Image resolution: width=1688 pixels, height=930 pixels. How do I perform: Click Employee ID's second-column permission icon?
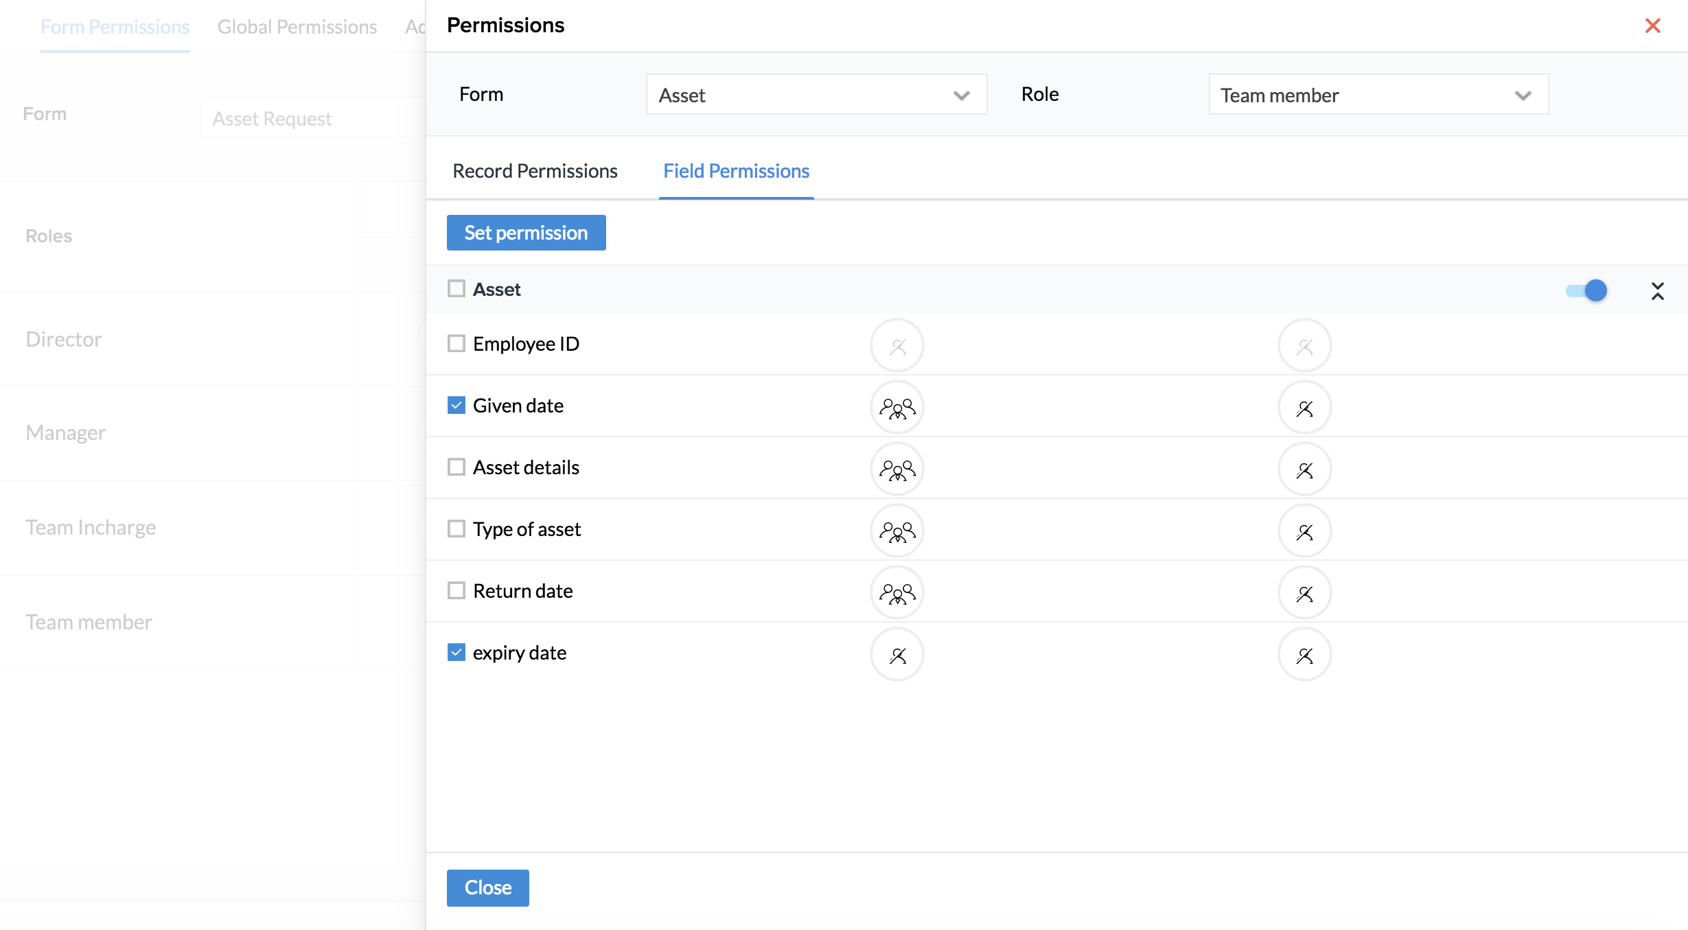1304,346
